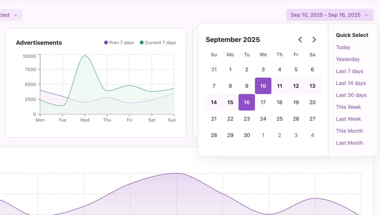Click highlighted start date September 10
The width and height of the screenshot is (380, 215).
click(263, 86)
